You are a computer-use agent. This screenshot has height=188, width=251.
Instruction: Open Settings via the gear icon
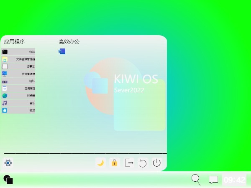tap(8, 163)
